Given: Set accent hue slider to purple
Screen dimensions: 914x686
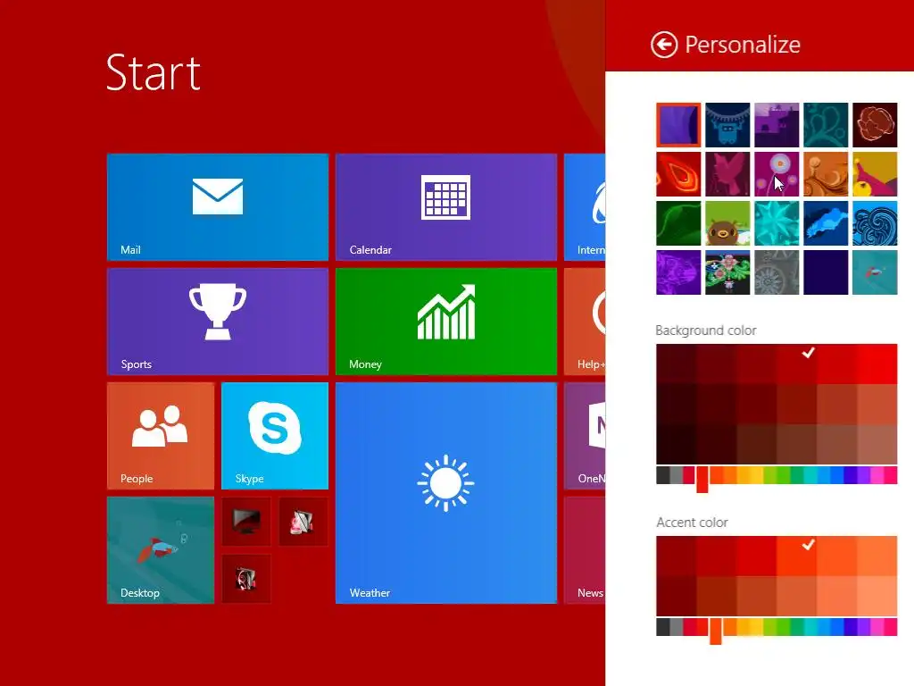Looking at the screenshot, I should tap(864, 627).
